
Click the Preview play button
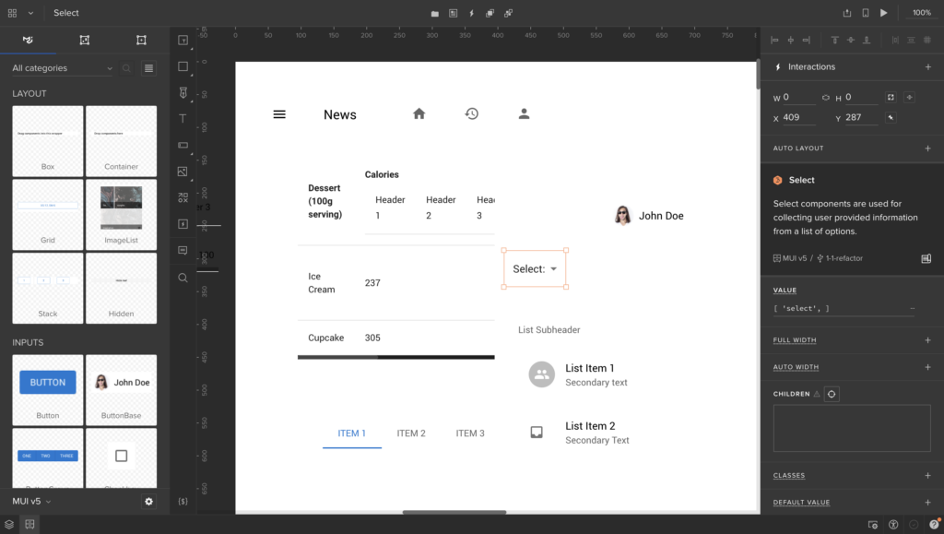[884, 13]
